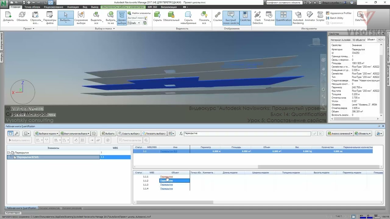The height and width of the screenshot is (219, 390).
Task: Click the Выбрать button in Quantification
Action: pyautogui.click(x=108, y=134)
